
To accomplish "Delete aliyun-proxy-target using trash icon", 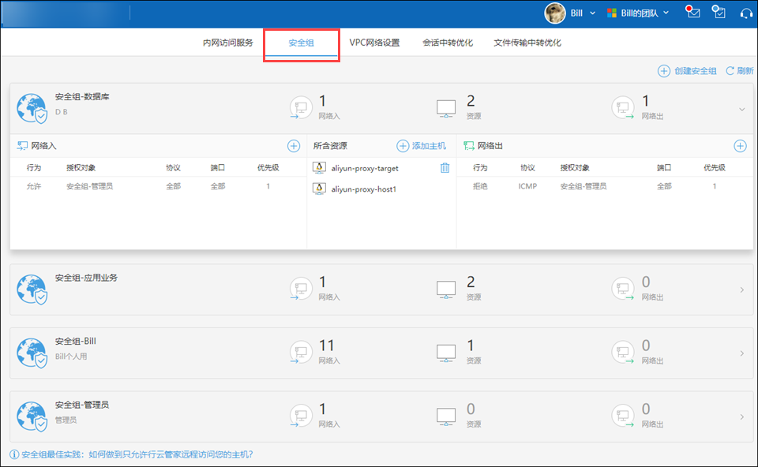I will [445, 168].
